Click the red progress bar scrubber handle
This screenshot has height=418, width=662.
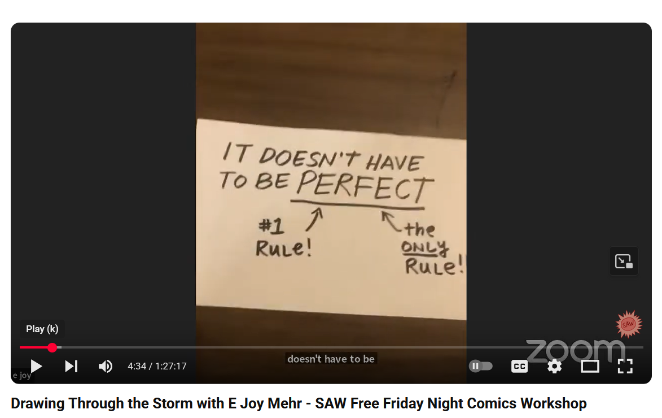click(52, 348)
